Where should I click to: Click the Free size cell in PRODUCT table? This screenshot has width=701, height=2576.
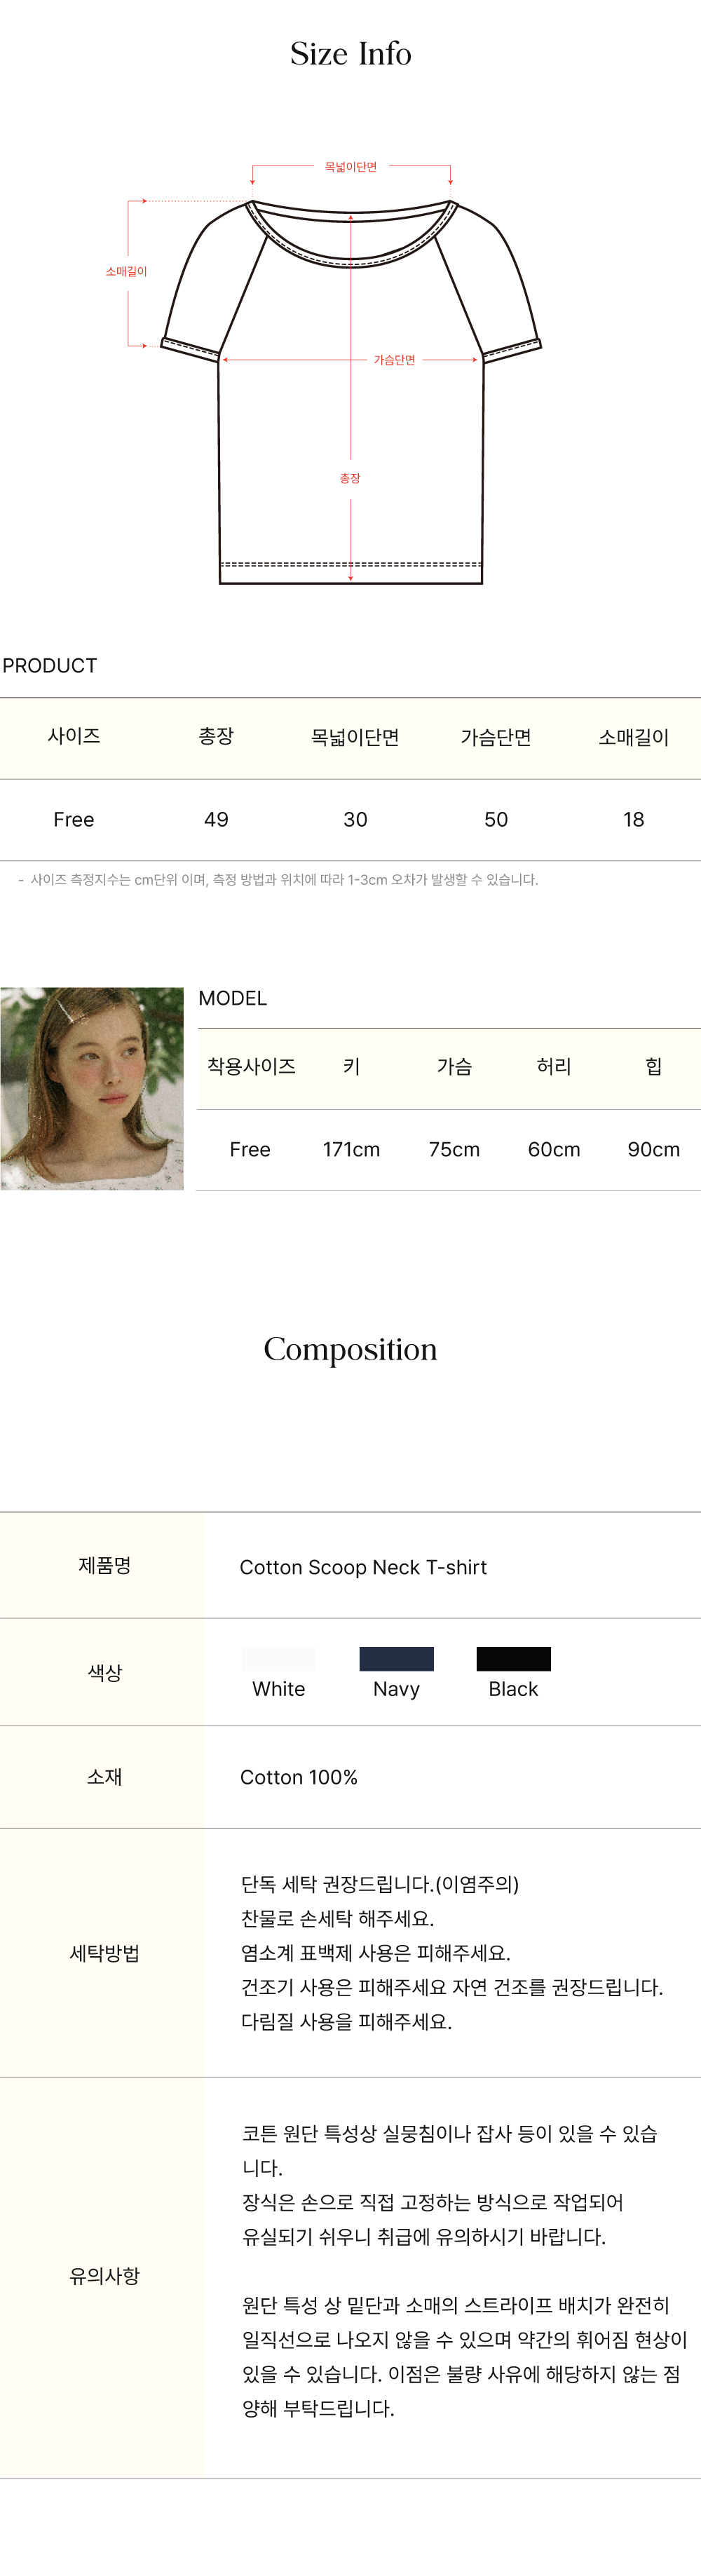point(74,819)
